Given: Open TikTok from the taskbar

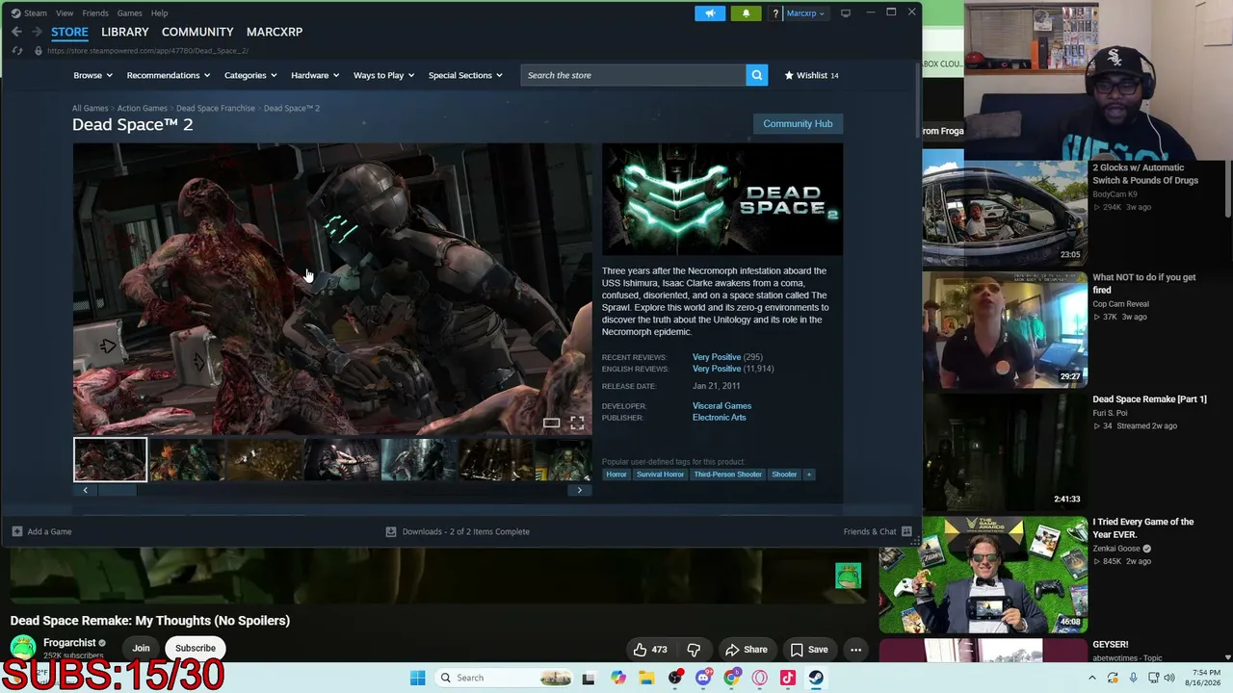Looking at the screenshot, I should [788, 678].
